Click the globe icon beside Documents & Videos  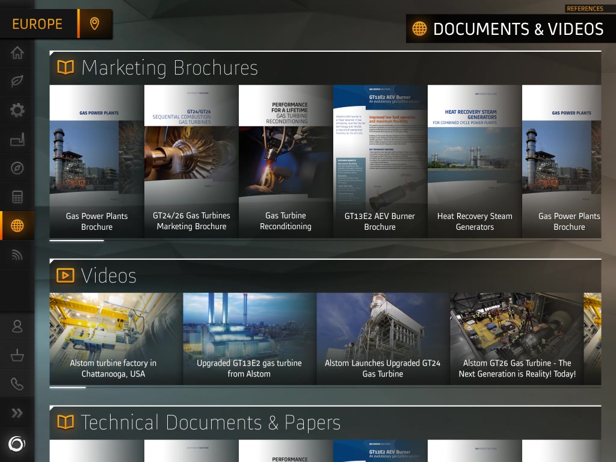pyautogui.click(x=419, y=29)
